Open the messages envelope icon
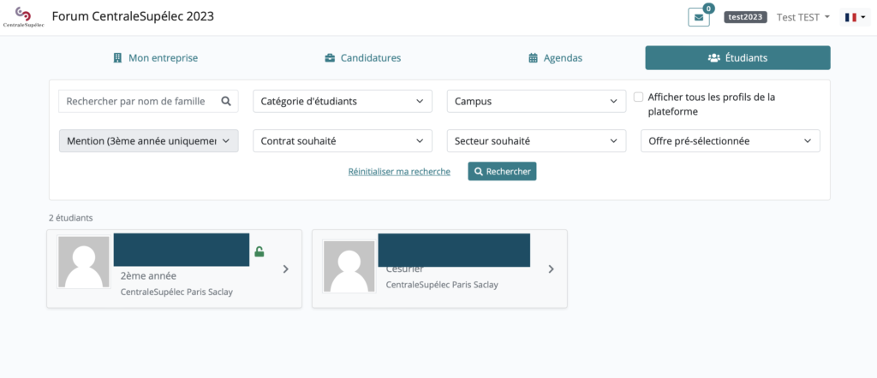This screenshot has width=877, height=378. [698, 17]
